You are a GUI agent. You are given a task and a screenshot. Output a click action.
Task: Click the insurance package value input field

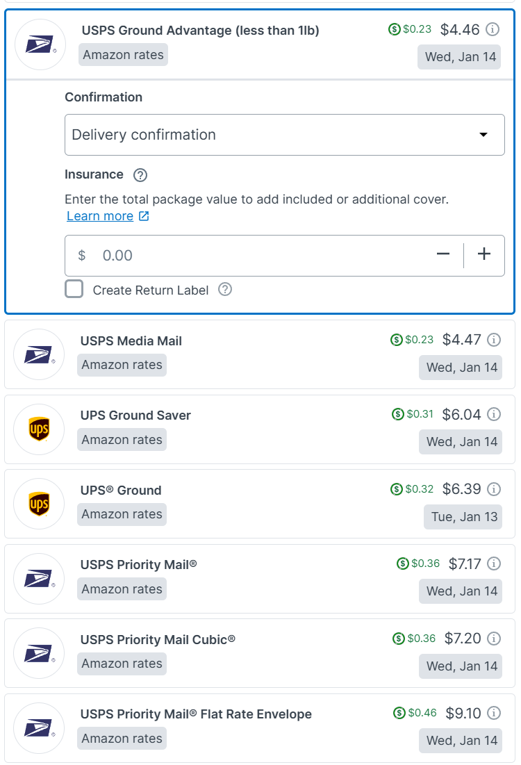[257, 255]
